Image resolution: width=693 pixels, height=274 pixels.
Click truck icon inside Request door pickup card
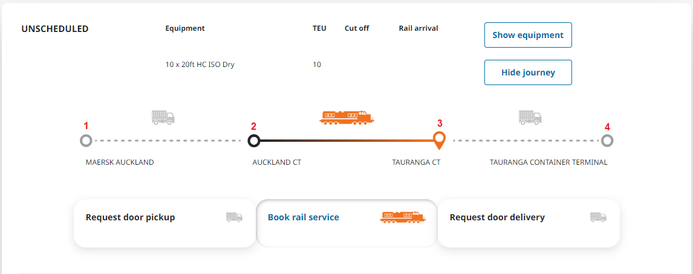234,217
